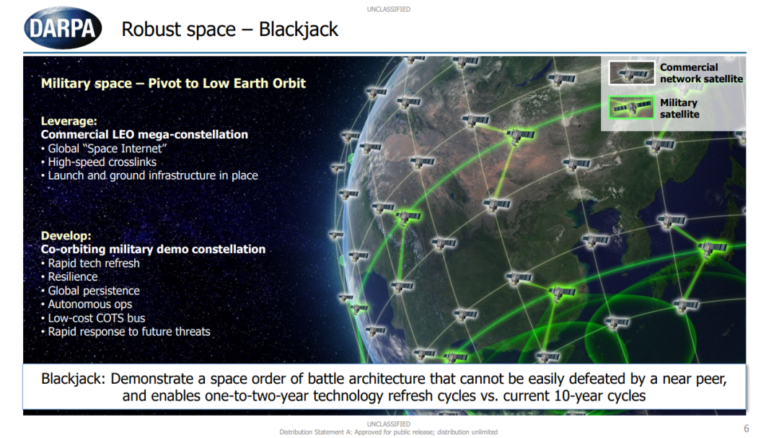Select 'Rapid response to future threats'
Image resolution: width=779 pixels, height=438 pixels.
point(128,332)
